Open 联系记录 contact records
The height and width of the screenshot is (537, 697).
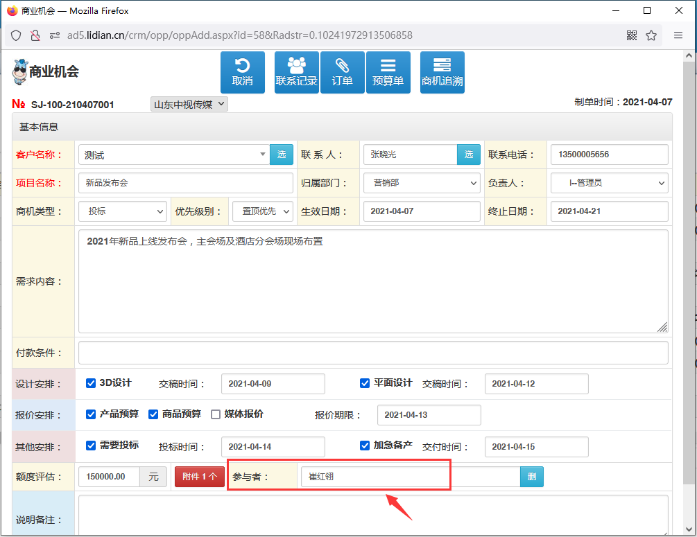(297, 72)
